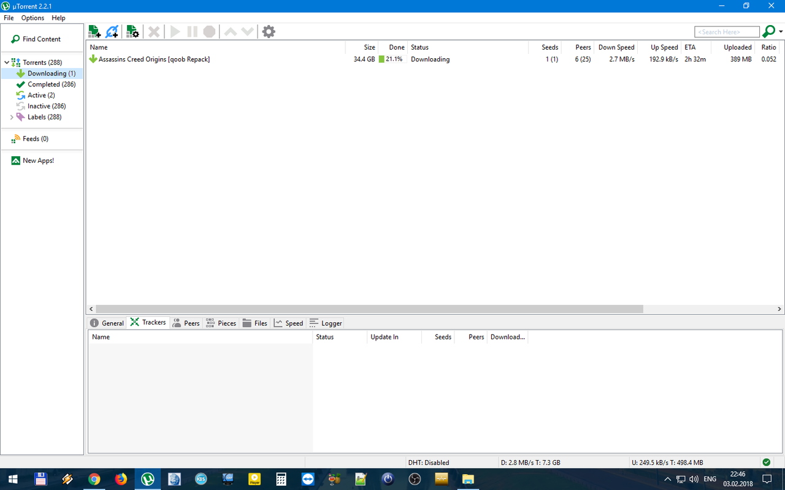Switch to the Speed tab
Screen dimensions: 785x490
click(x=288, y=323)
